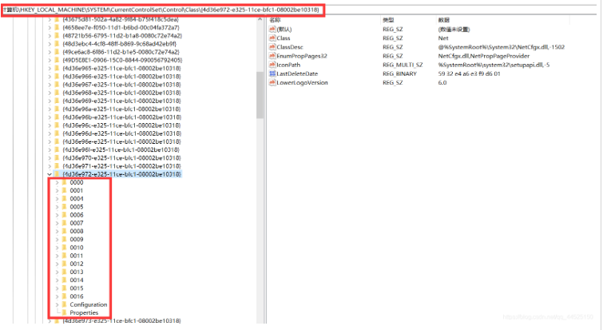Select the LowerLogoVersion value name

(x=302, y=82)
